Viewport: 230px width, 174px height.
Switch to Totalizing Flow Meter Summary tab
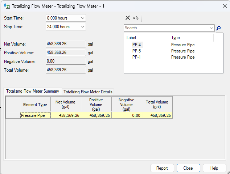tap(33, 91)
